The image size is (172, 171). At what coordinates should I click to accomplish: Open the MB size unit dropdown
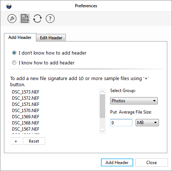[x=147, y=123]
